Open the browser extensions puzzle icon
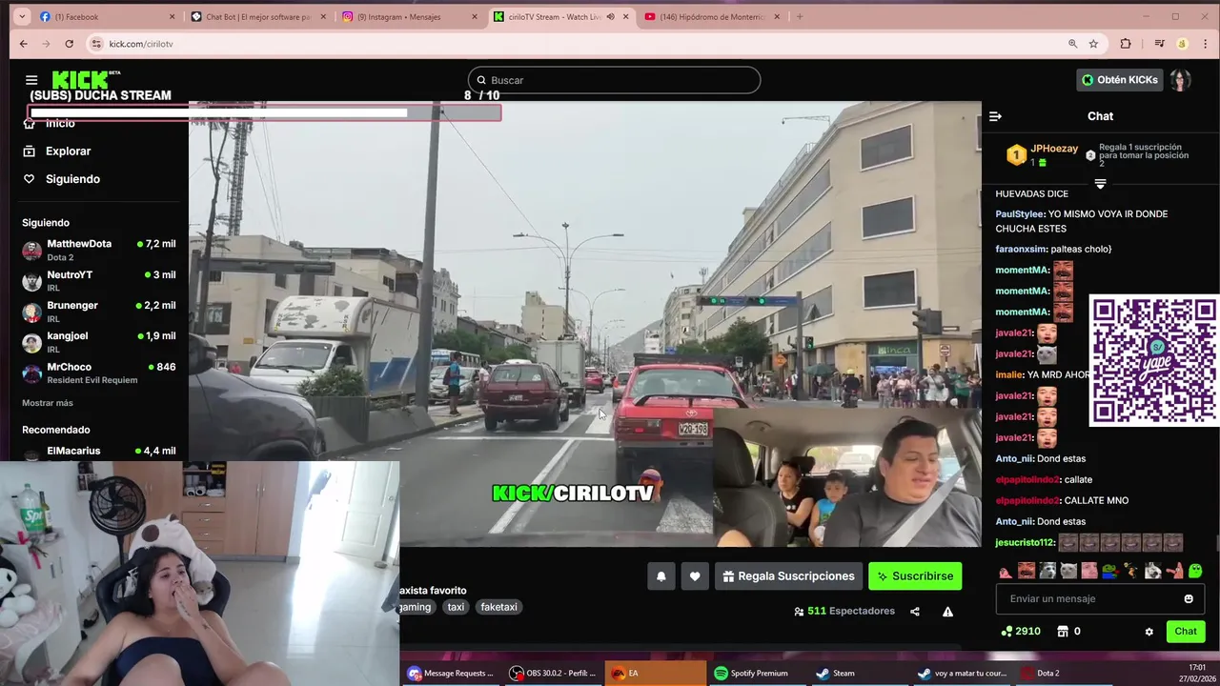 click(1126, 44)
